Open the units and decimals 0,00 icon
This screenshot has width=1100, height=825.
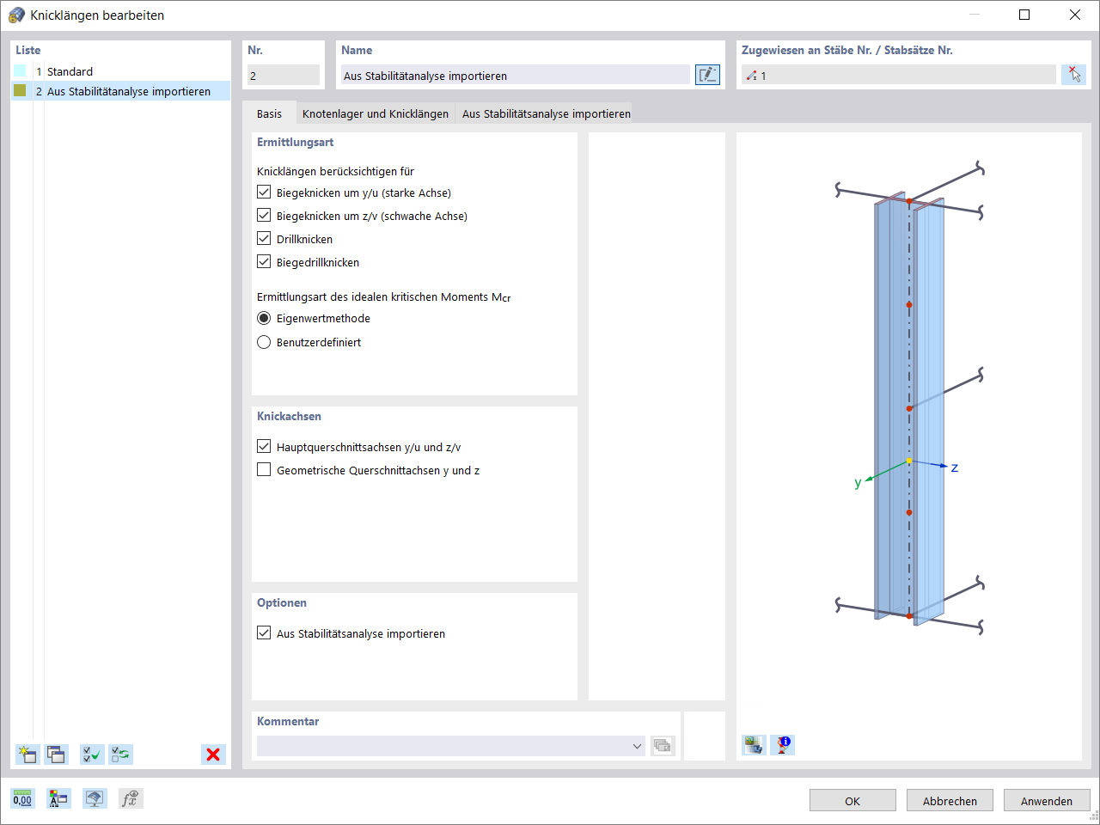[x=22, y=798]
